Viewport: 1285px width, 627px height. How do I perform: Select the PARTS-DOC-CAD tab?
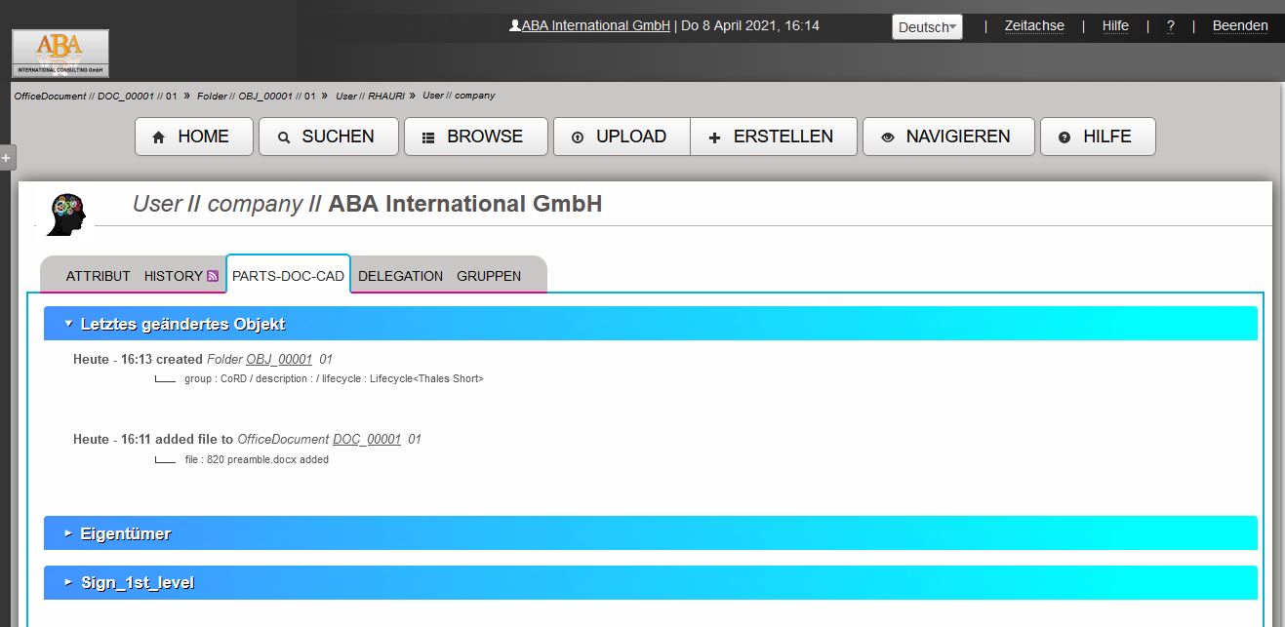288,276
